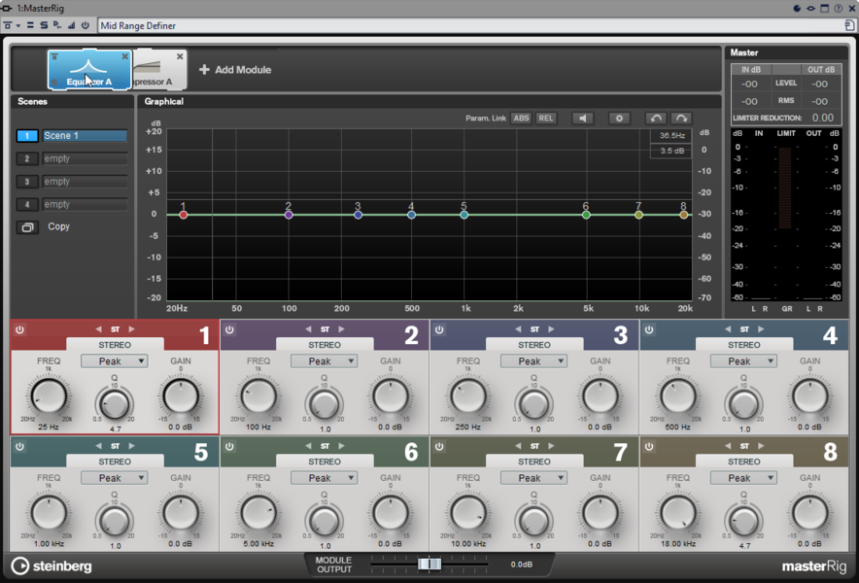
Task: Click the band 7 FREQ knob at 10.00 kHz
Action: point(467,513)
